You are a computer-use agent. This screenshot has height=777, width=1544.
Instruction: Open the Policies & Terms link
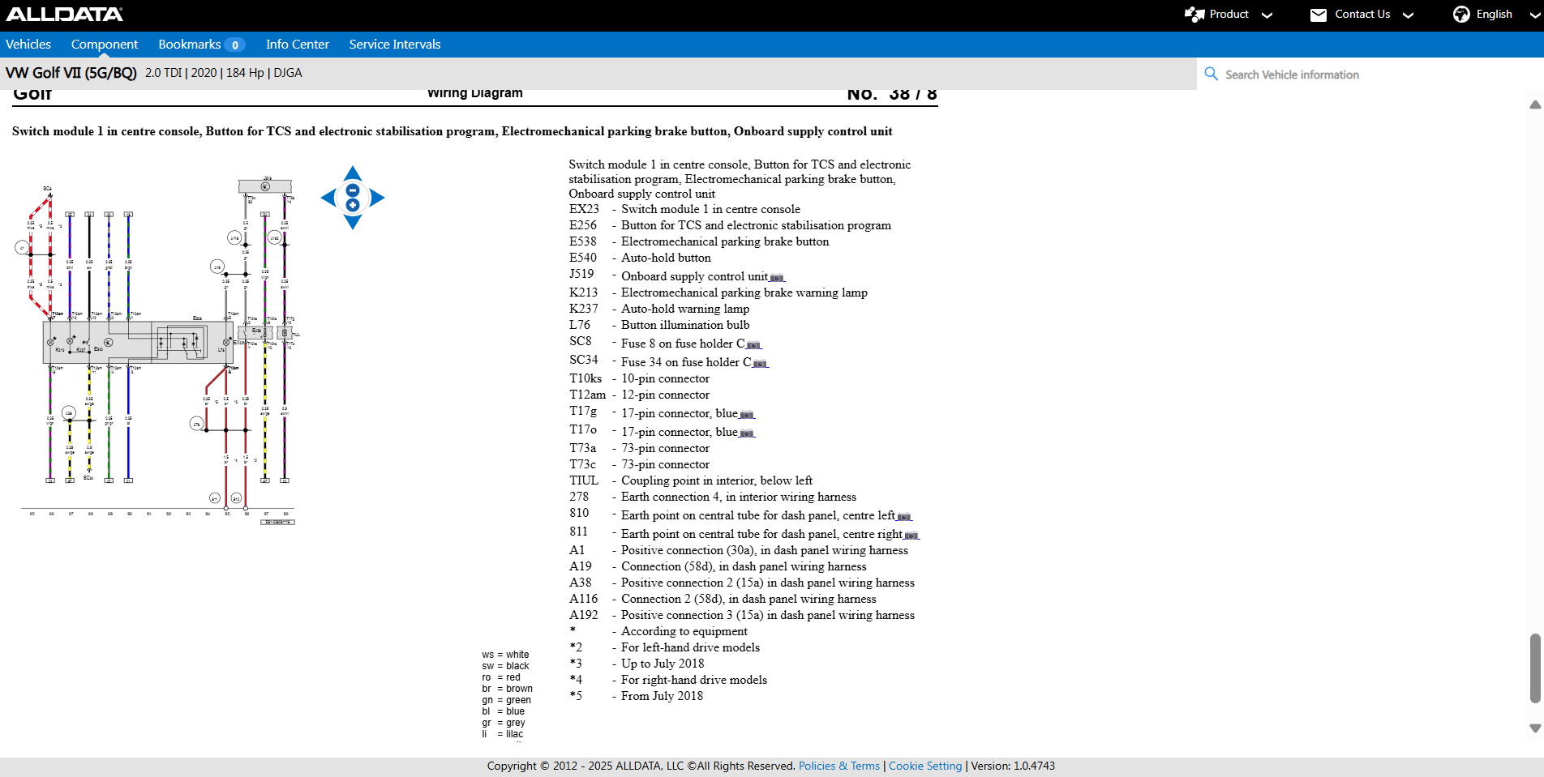838,766
